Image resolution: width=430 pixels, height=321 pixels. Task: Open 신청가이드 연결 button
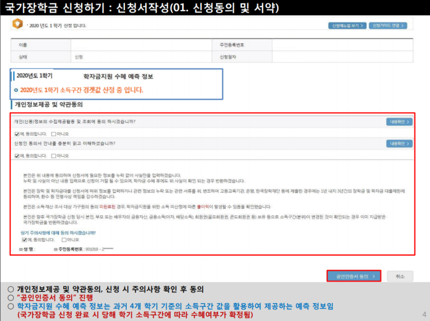(388, 26)
